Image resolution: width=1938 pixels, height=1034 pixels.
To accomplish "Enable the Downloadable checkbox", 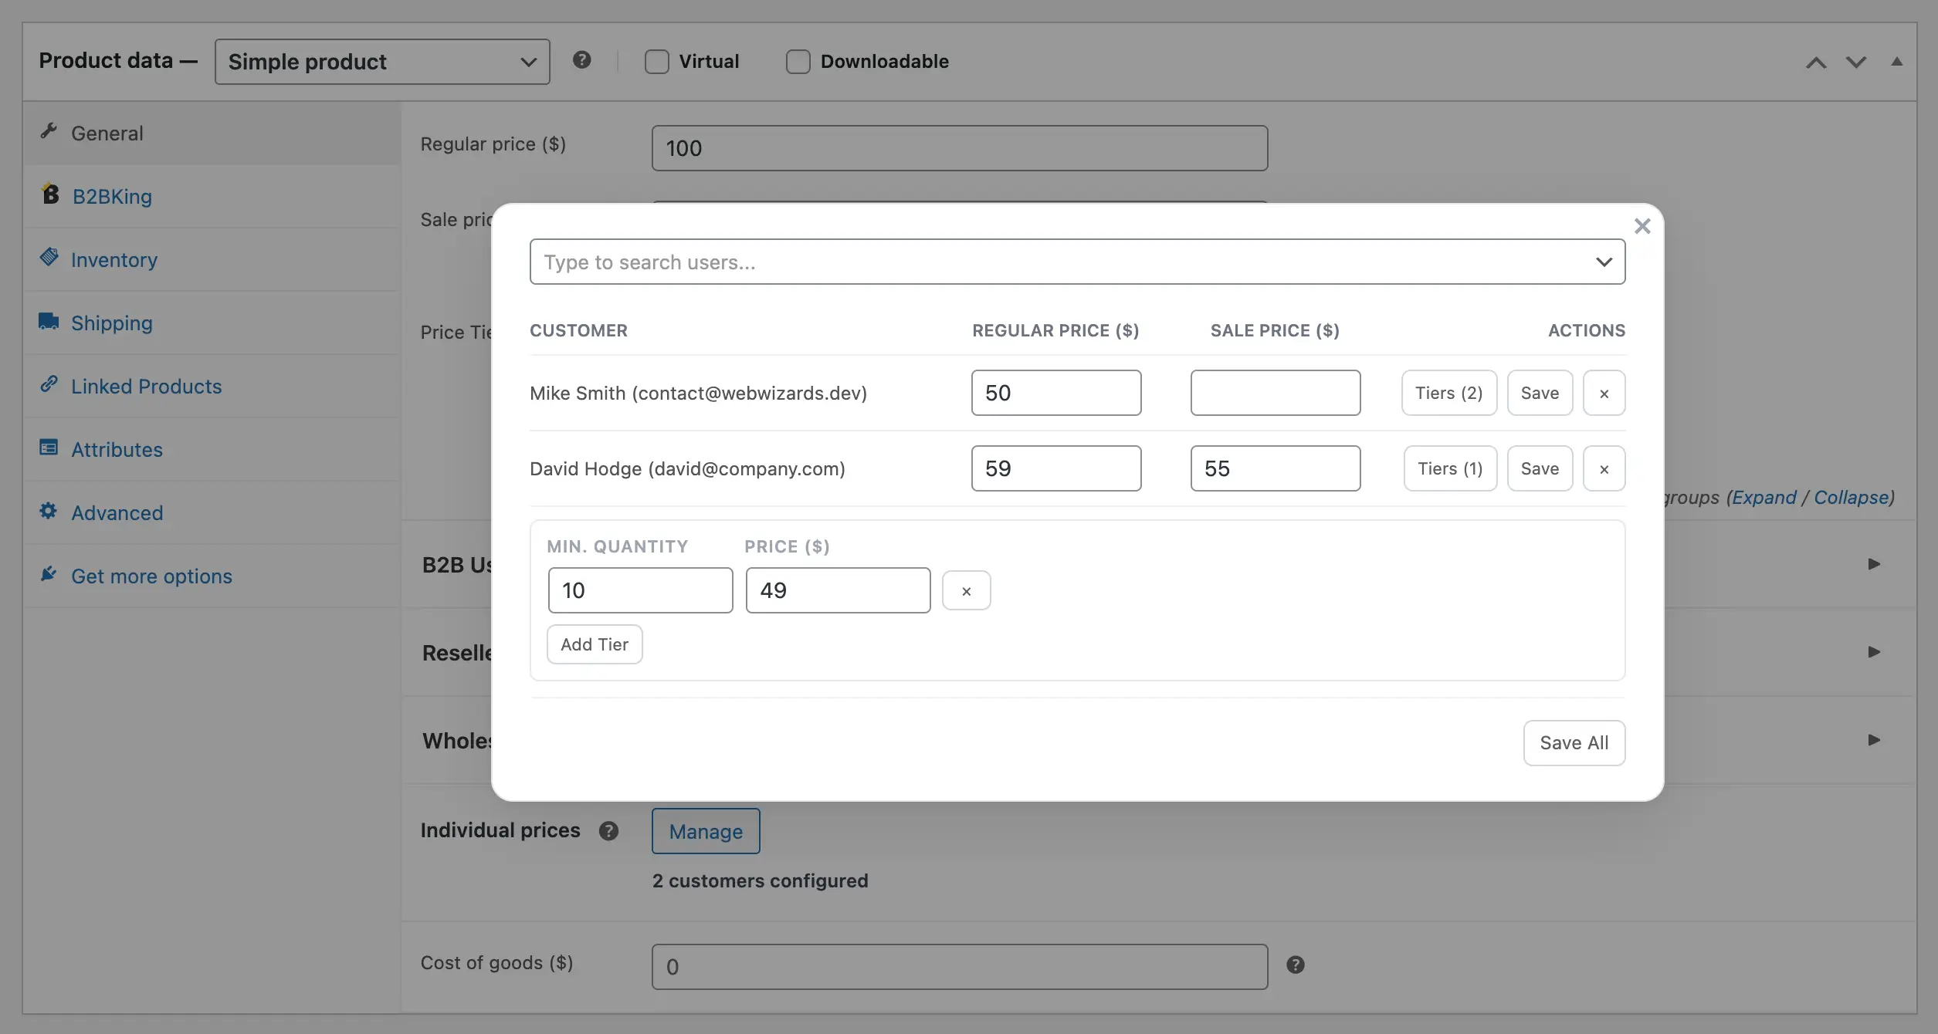I will pyautogui.click(x=798, y=62).
